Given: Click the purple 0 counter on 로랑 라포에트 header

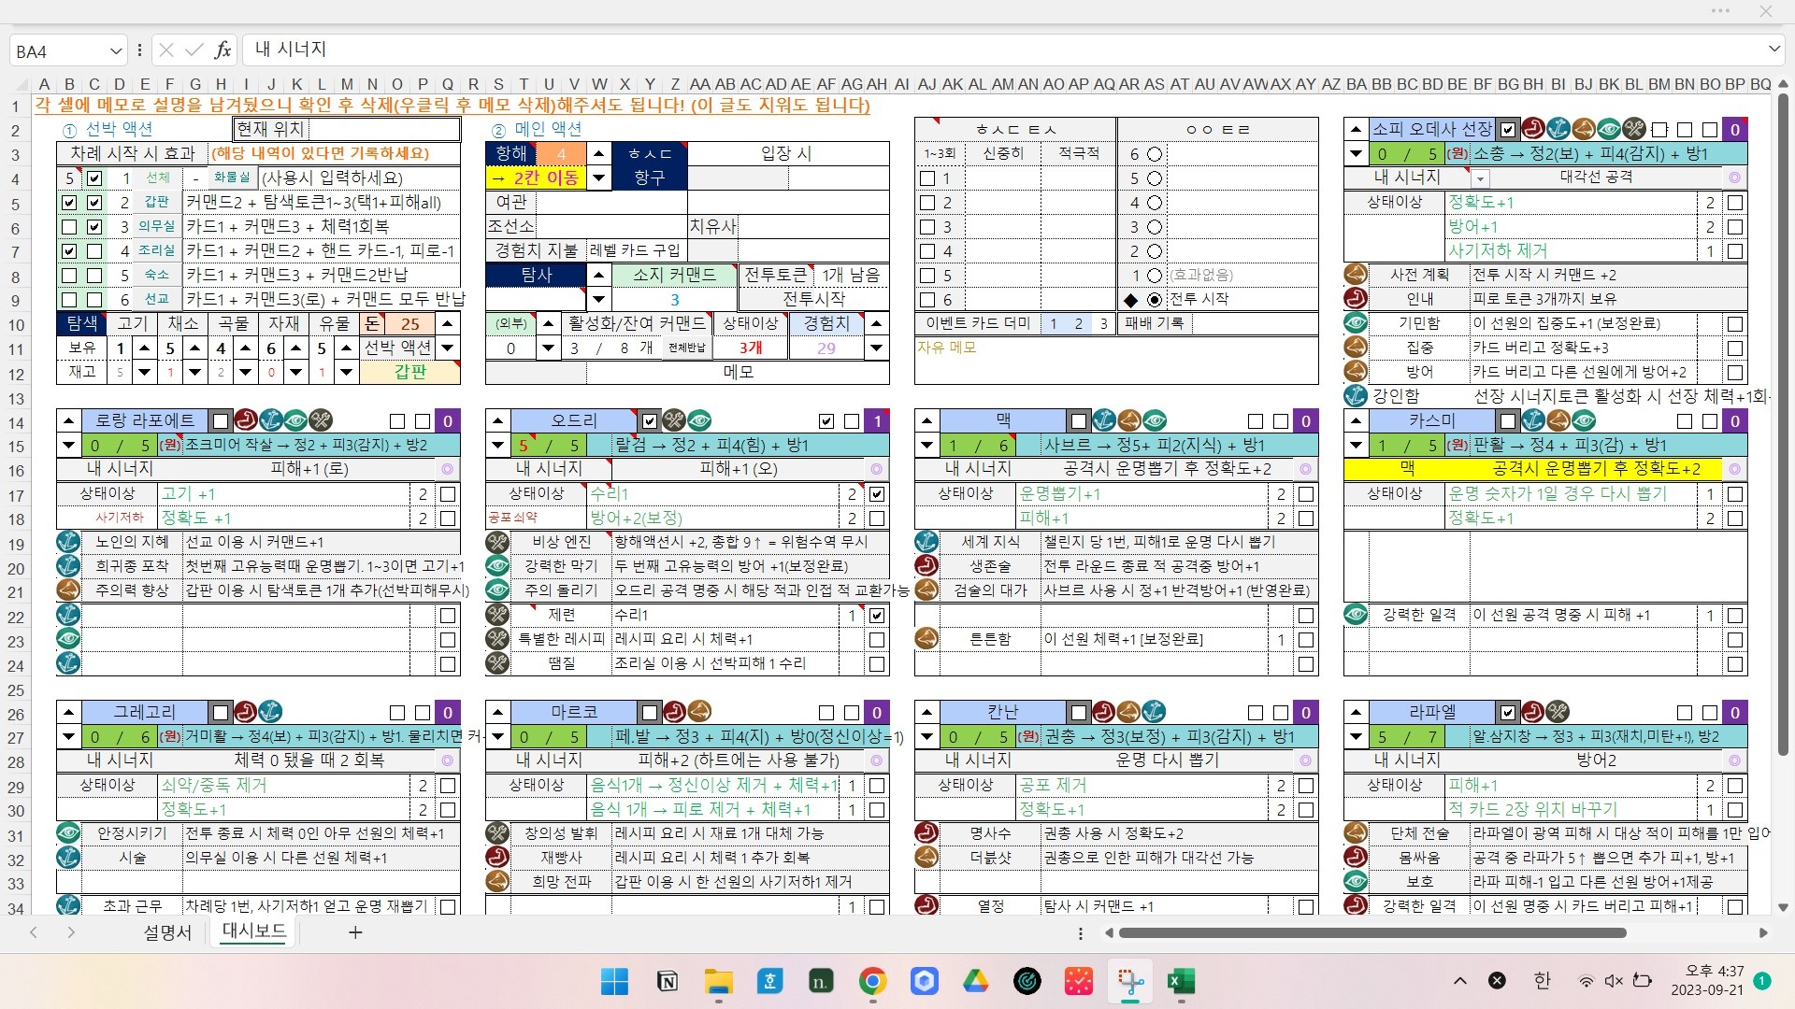Looking at the screenshot, I should click(x=448, y=420).
